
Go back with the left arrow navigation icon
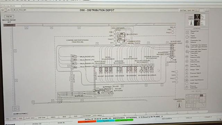point(2,10)
